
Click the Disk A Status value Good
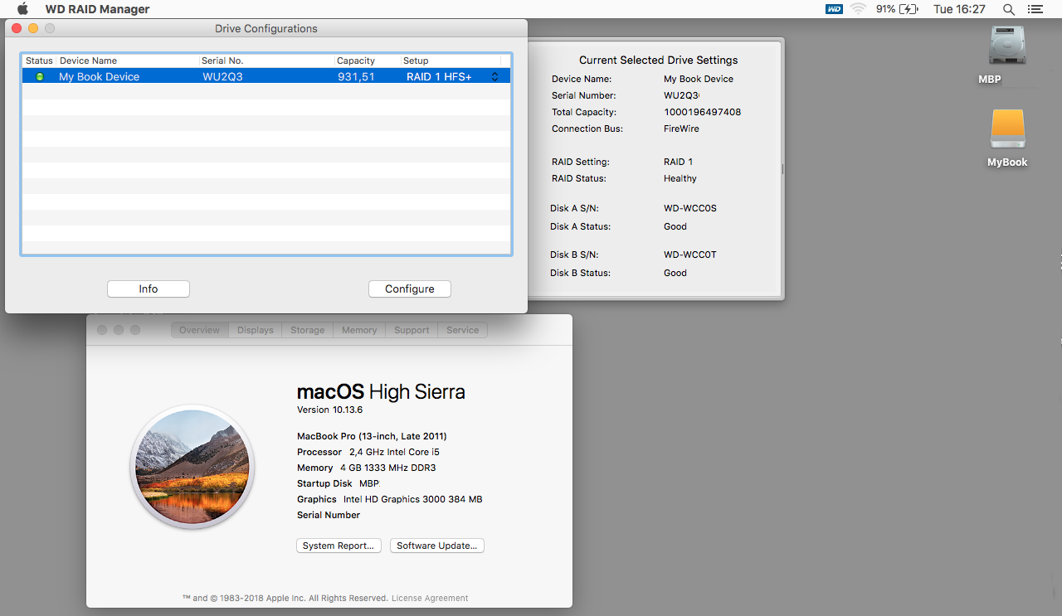click(675, 226)
